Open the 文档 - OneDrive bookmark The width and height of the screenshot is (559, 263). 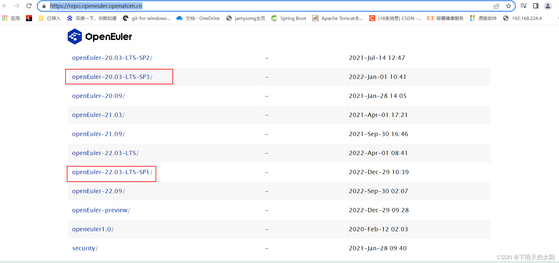pos(198,18)
